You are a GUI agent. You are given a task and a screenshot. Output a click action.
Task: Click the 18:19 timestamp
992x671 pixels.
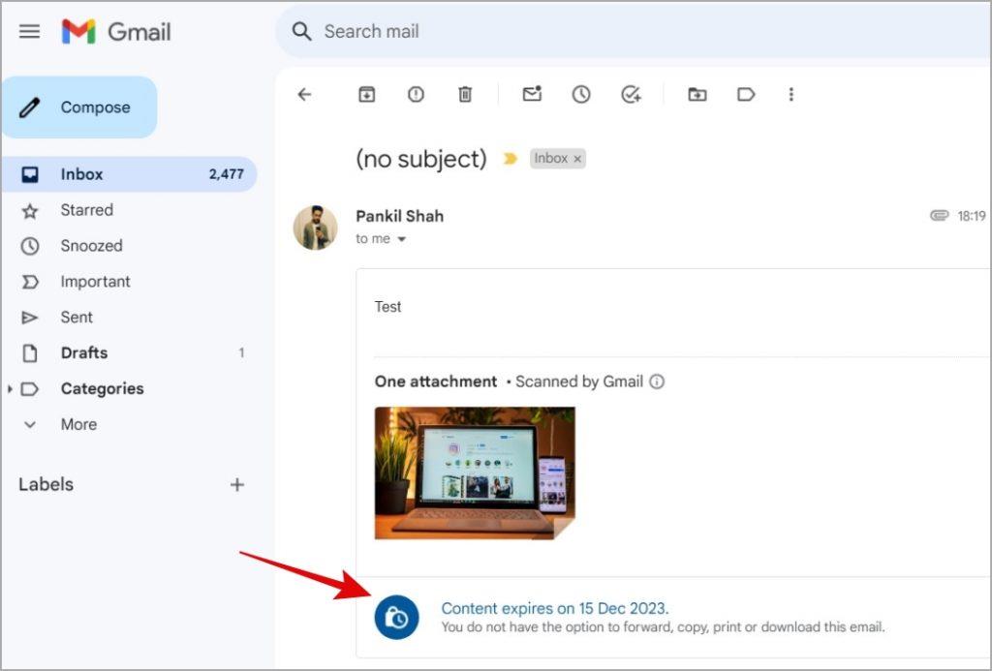(x=971, y=216)
